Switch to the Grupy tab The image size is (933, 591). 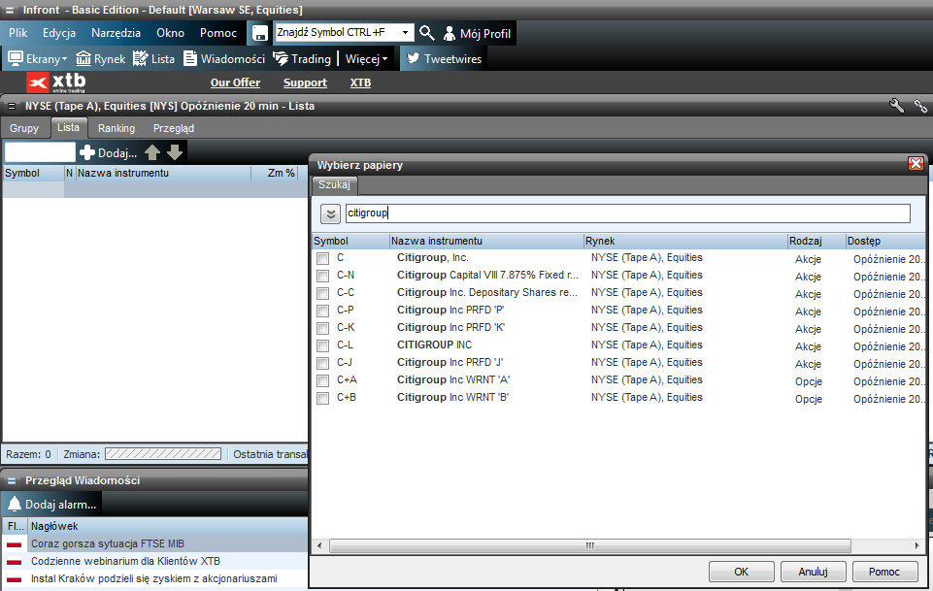[x=24, y=128]
